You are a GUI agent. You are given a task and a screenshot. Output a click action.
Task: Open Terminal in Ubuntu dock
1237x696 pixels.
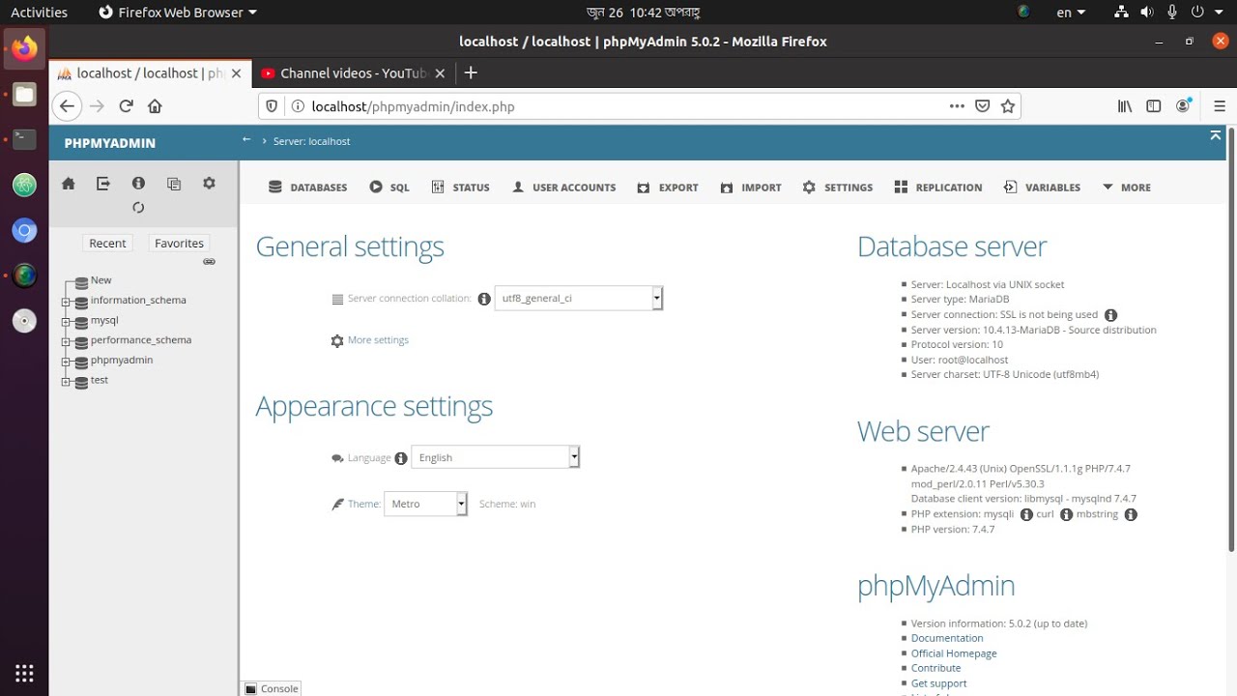[x=25, y=139]
